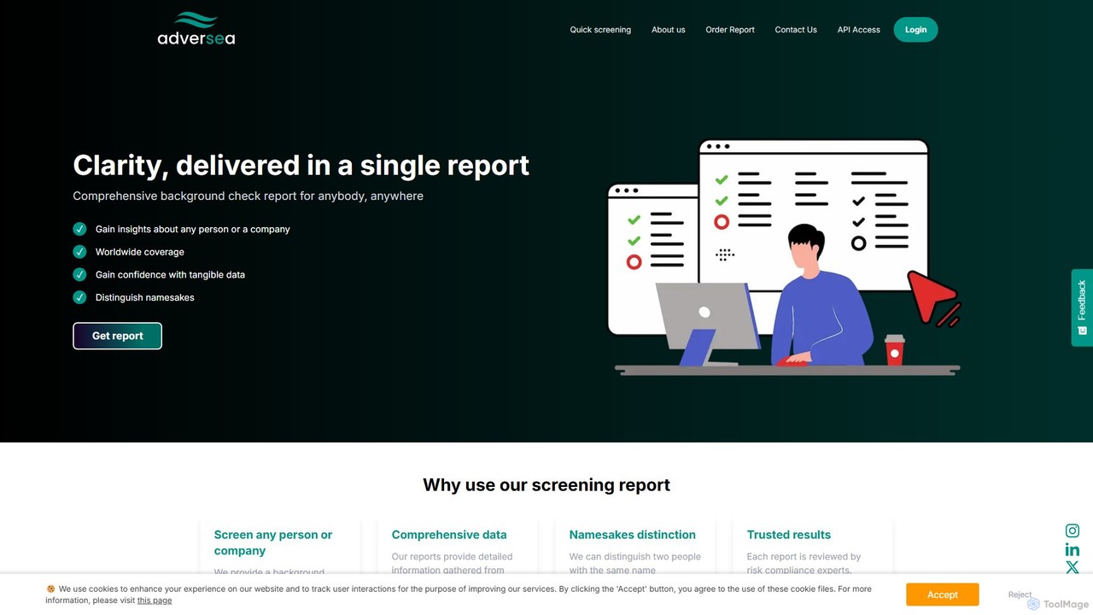Click the cookie emoji in the consent banner
Screen dimensions: 1093x615
50,589
